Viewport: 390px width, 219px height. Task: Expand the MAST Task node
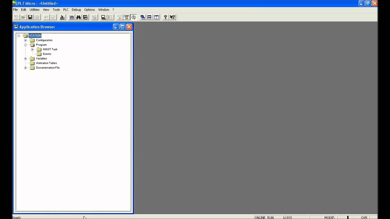pyautogui.click(x=32, y=49)
